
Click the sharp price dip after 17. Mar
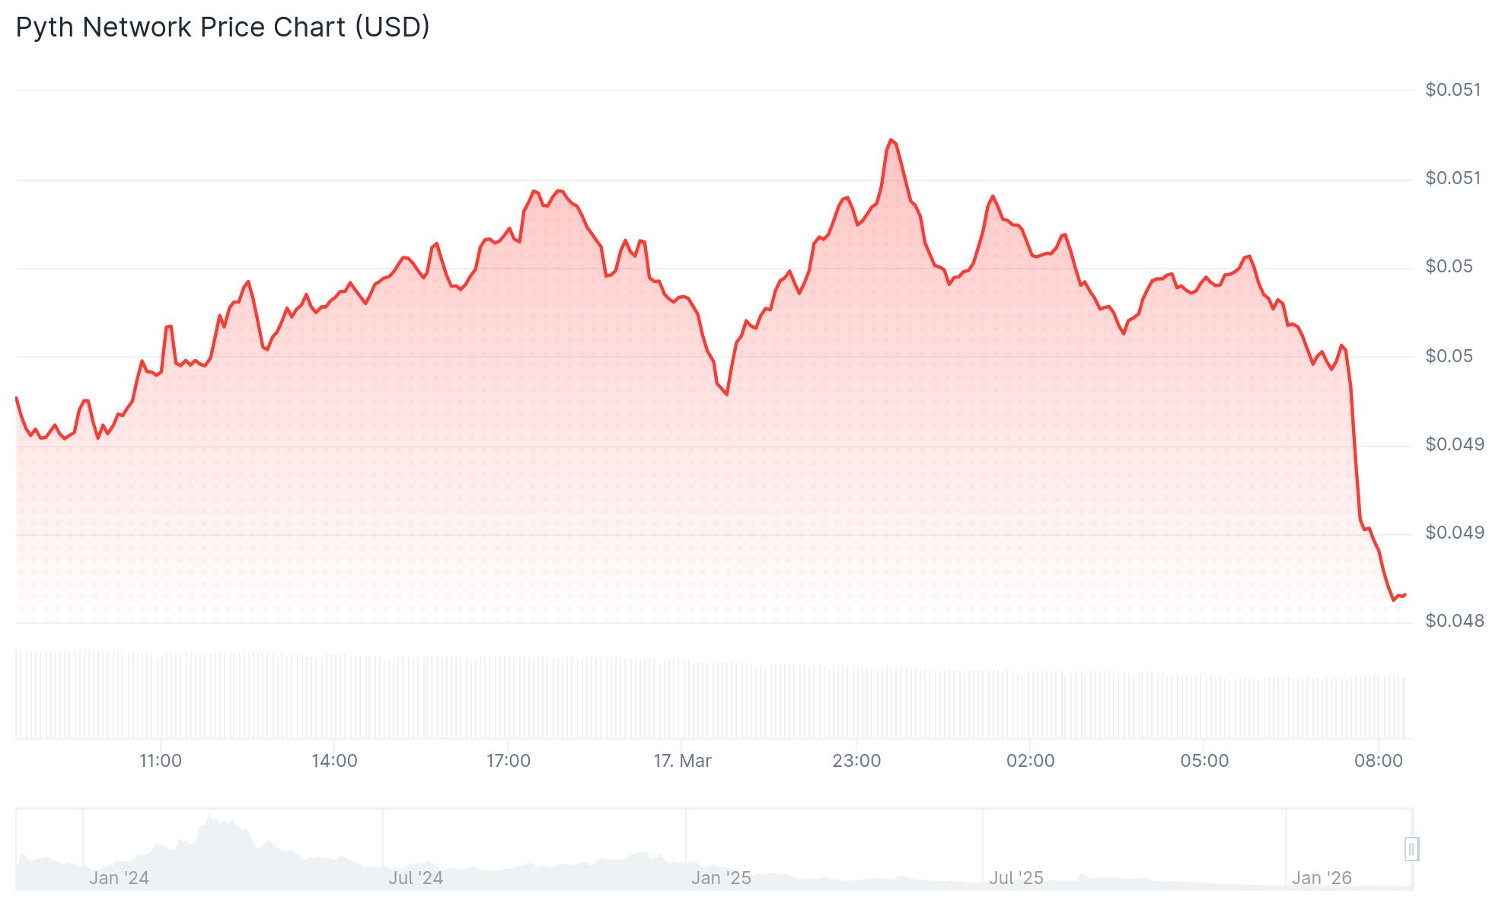pyautogui.click(x=727, y=394)
